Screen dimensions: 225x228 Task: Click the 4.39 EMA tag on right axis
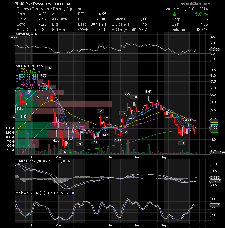pos(214,131)
